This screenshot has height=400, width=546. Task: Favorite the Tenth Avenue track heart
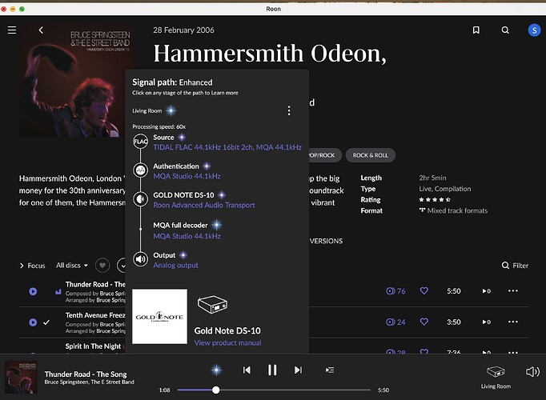point(424,322)
